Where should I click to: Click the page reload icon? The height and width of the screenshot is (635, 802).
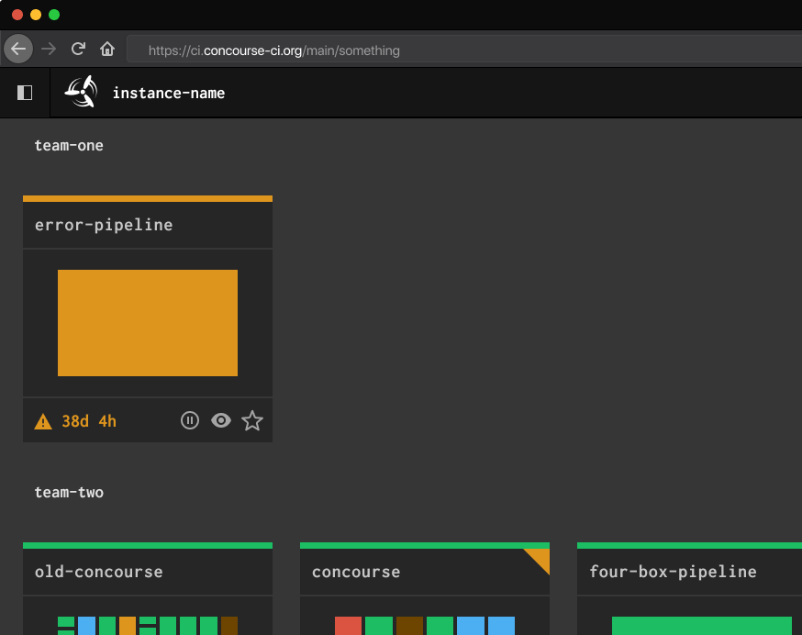pyautogui.click(x=78, y=49)
